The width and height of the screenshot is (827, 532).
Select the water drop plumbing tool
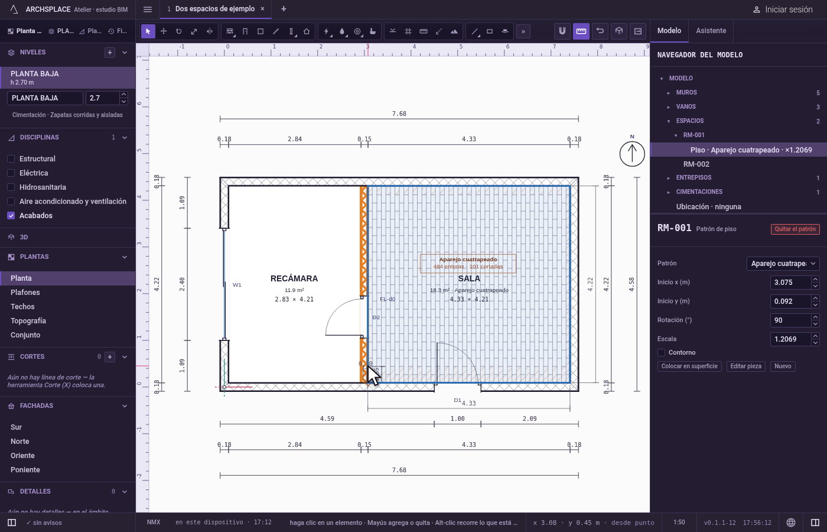point(342,31)
